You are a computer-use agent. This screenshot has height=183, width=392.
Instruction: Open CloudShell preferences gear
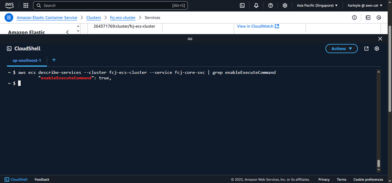377,49
